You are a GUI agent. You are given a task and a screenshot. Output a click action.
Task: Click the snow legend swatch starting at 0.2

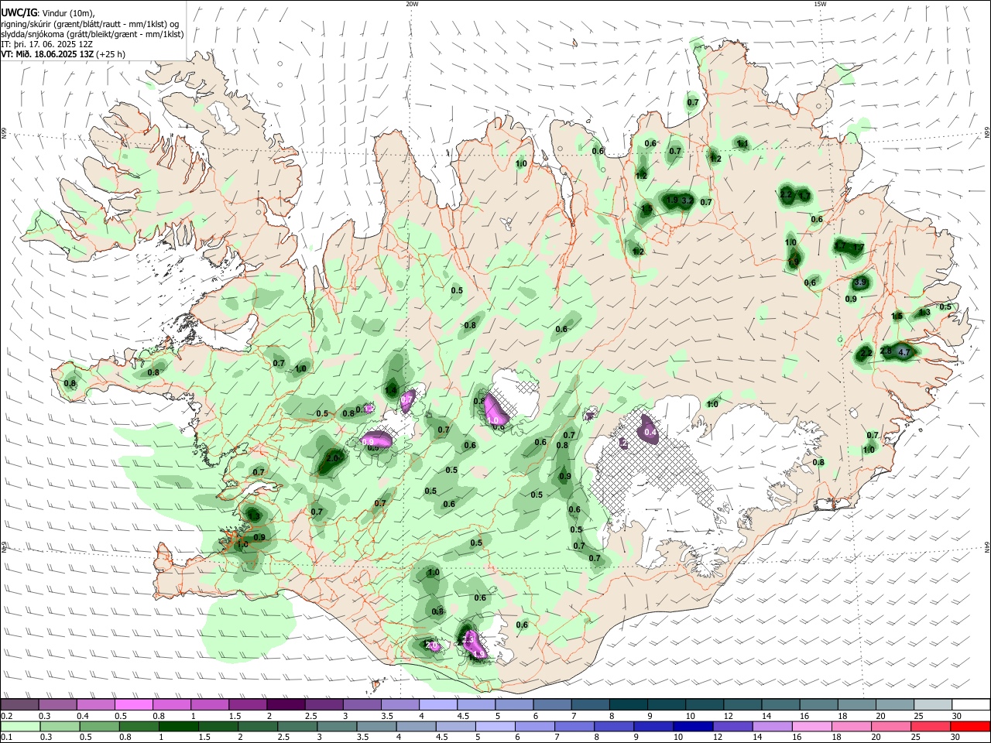click(20, 704)
